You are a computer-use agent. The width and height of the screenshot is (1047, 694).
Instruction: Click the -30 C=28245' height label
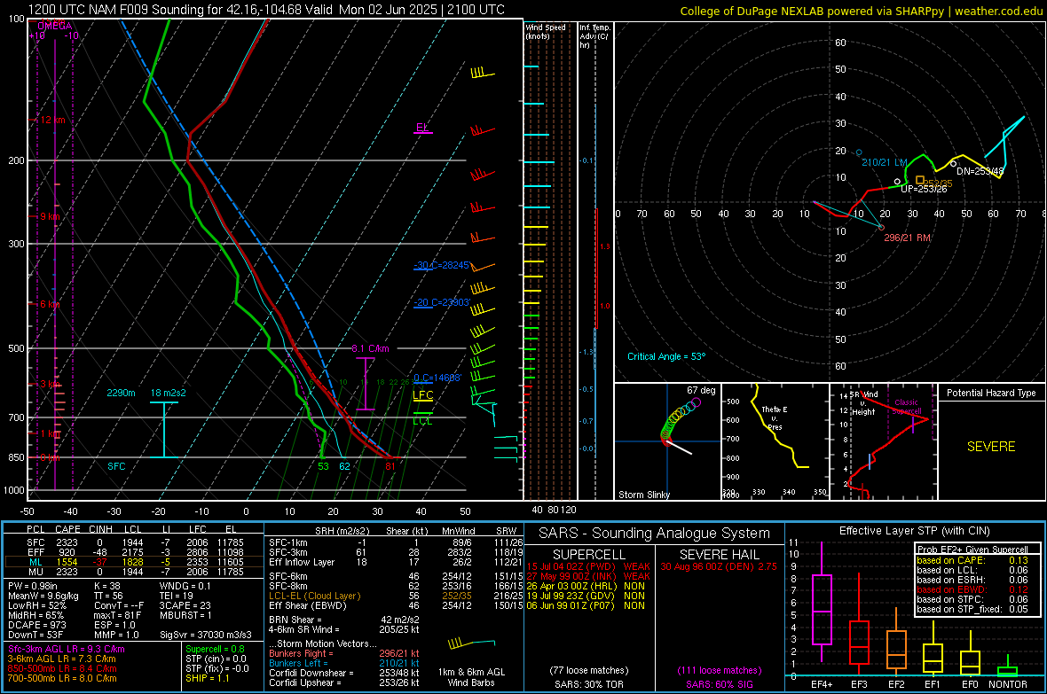point(442,265)
